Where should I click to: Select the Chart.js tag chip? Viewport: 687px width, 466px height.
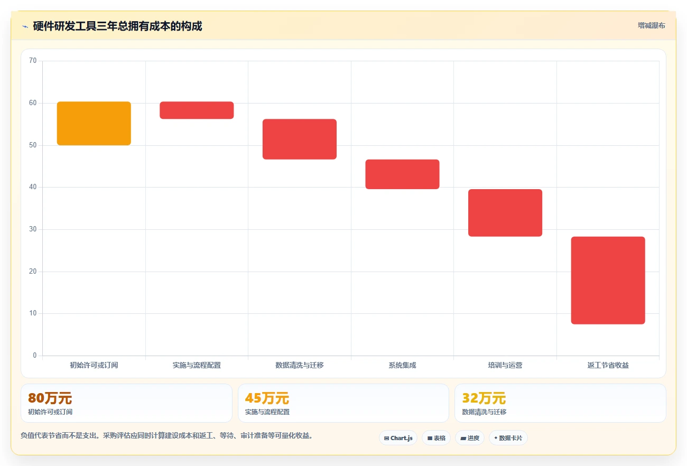[x=398, y=438]
